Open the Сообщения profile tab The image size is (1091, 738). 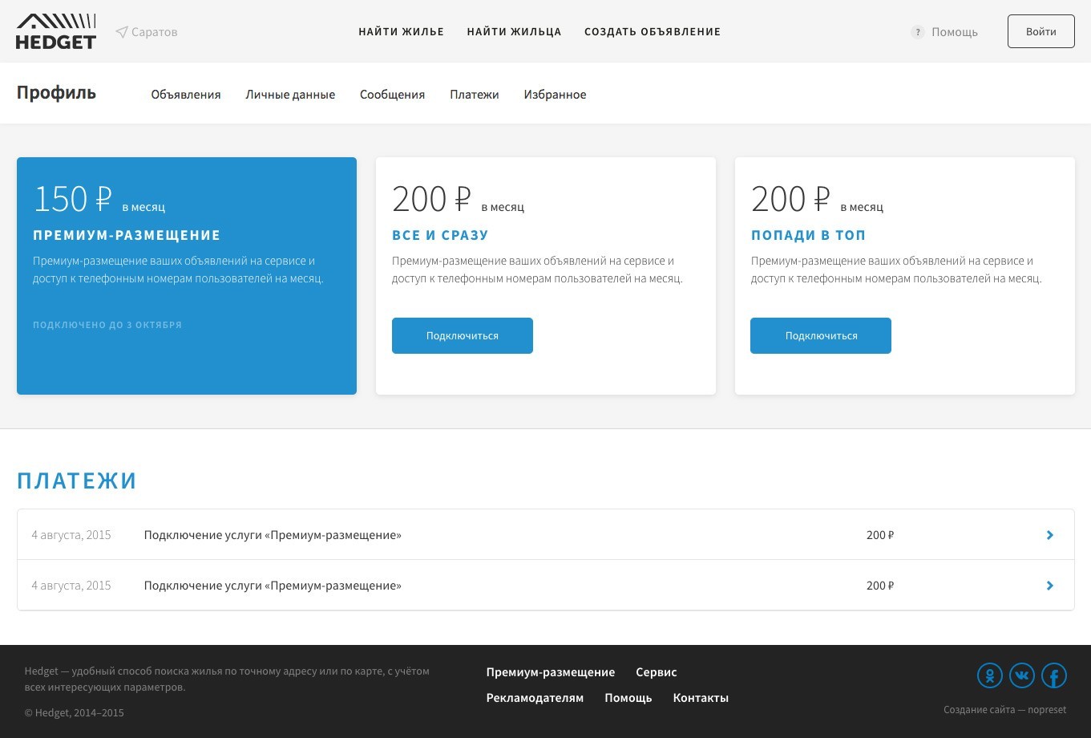point(392,95)
